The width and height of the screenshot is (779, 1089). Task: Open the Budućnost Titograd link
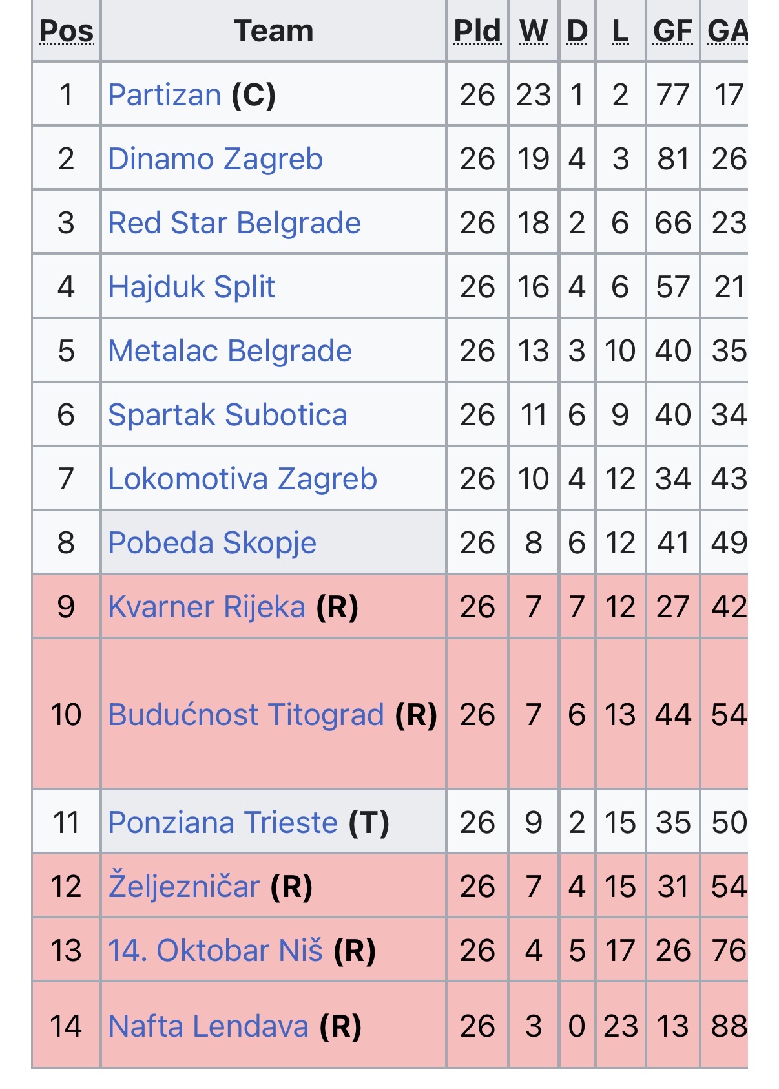pyautogui.click(x=246, y=715)
